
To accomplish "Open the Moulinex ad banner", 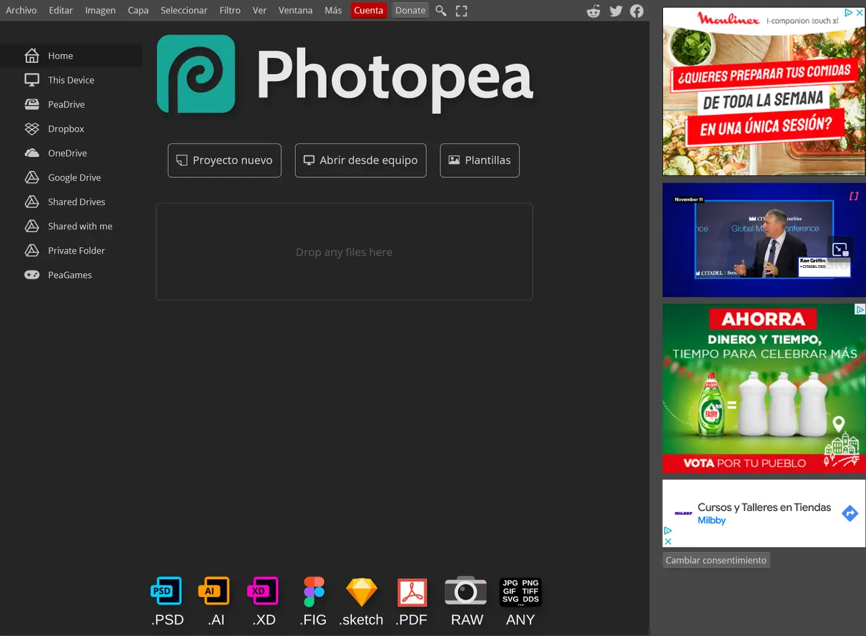I will click(764, 91).
